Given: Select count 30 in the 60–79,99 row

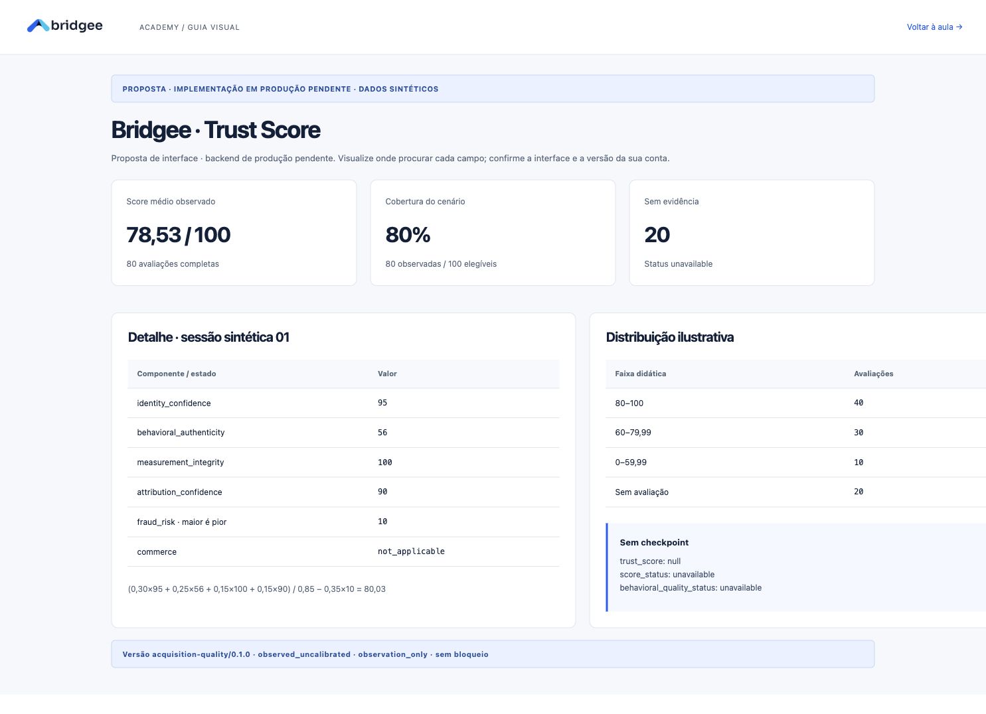Looking at the screenshot, I should [x=859, y=433].
